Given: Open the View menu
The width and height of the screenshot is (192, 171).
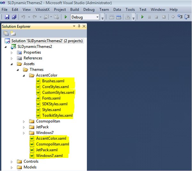Looking at the screenshot, I should [x=27, y=10].
